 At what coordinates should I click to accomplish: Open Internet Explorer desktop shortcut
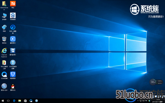point(4,53)
